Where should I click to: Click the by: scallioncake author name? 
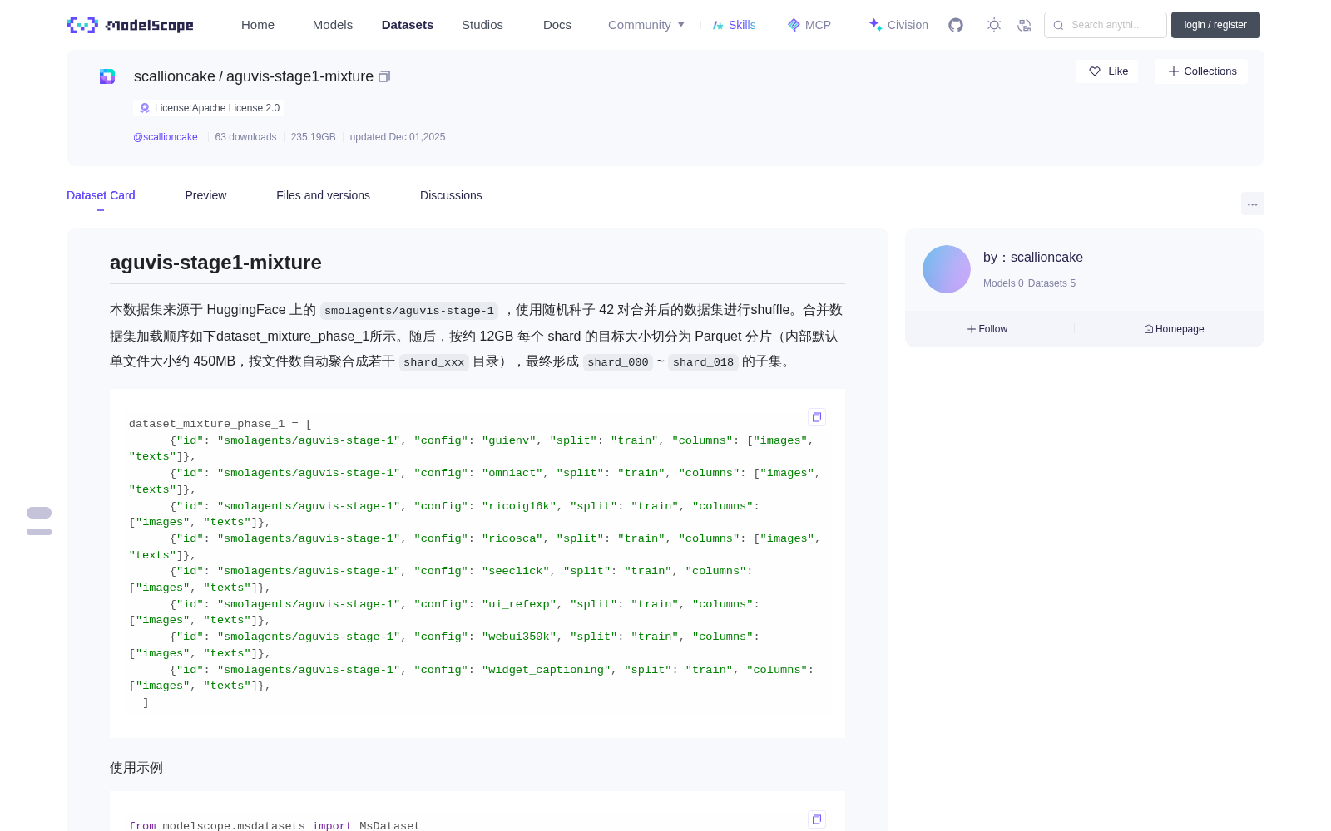pyautogui.click(x=1033, y=258)
